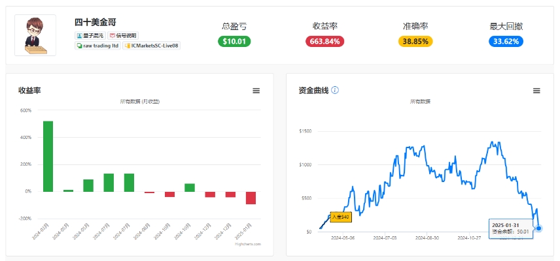Click the 入金$40 deposit flag marker
This screenshot has height=261, width=560.
(341, 217)
